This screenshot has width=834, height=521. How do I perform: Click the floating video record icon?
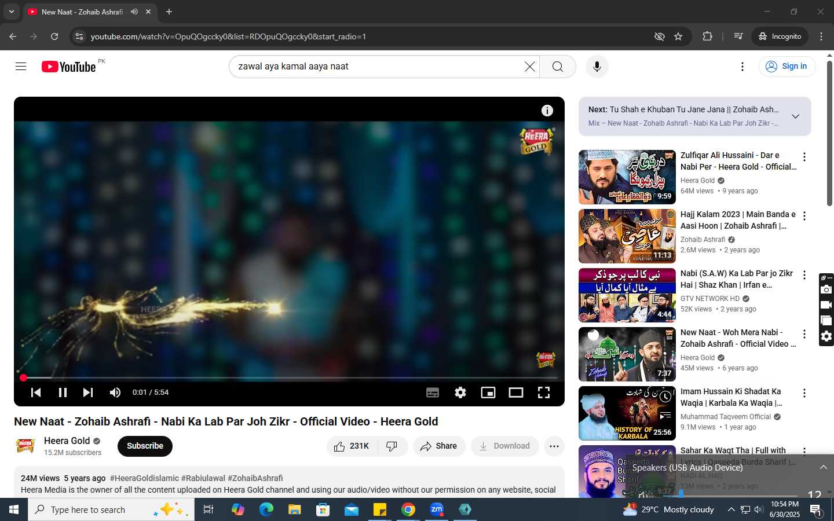click(x=826, y=305)
